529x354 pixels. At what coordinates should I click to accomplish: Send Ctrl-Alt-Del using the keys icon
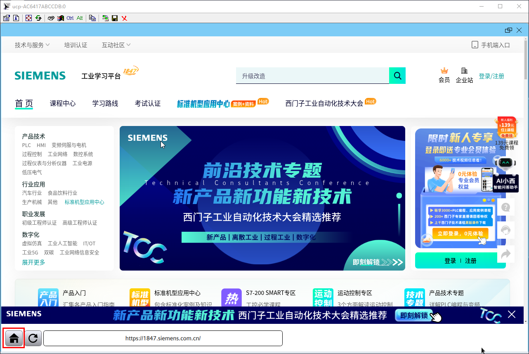(51, 18)
